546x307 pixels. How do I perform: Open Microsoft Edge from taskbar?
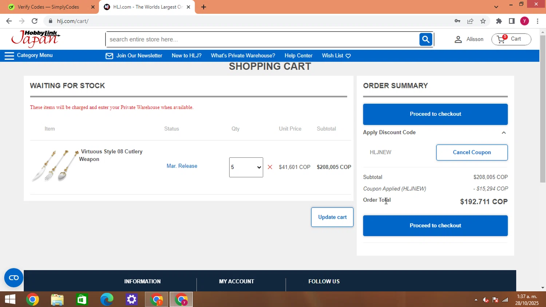coord(107,299)
